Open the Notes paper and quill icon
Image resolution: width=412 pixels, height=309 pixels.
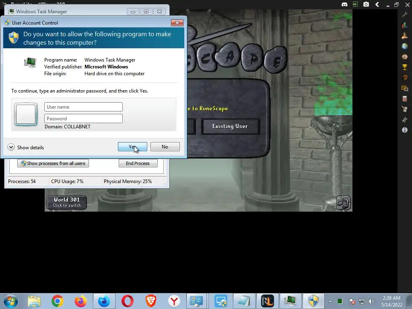405,109
